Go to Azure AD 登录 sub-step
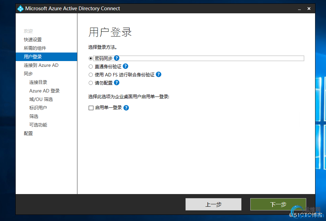The height and width of the screenshot is (221, 326). pos(44,91)
